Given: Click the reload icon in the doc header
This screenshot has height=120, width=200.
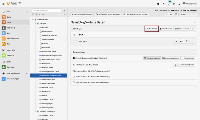Looking at the screenshot, I should (171, 14).
